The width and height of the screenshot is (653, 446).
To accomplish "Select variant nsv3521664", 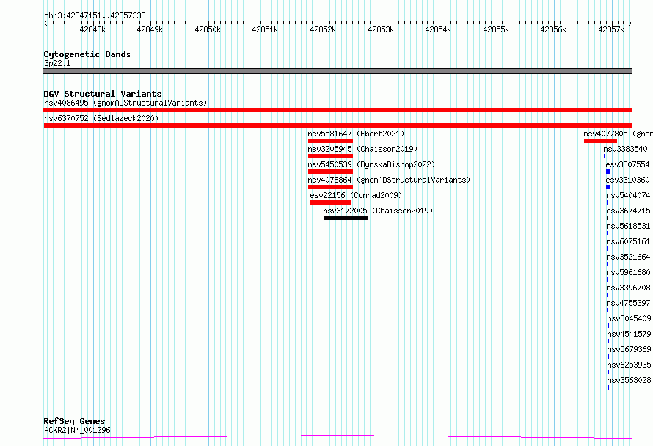I will [629, 257].
